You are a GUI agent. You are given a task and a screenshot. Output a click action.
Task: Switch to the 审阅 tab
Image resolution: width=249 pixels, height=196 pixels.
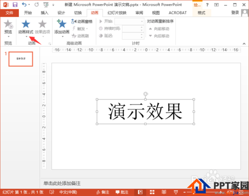tap(139, 13)
